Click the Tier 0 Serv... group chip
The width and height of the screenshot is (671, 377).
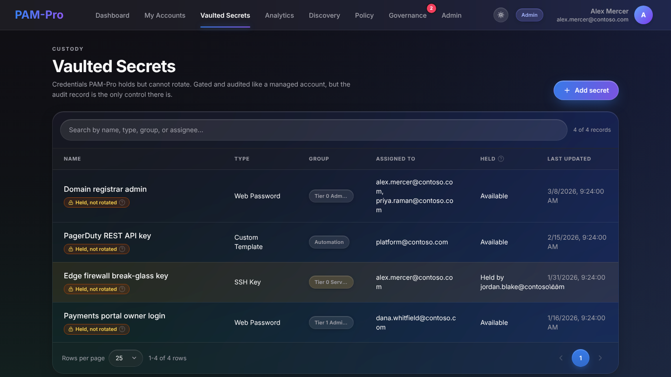[x=331, y=282]
